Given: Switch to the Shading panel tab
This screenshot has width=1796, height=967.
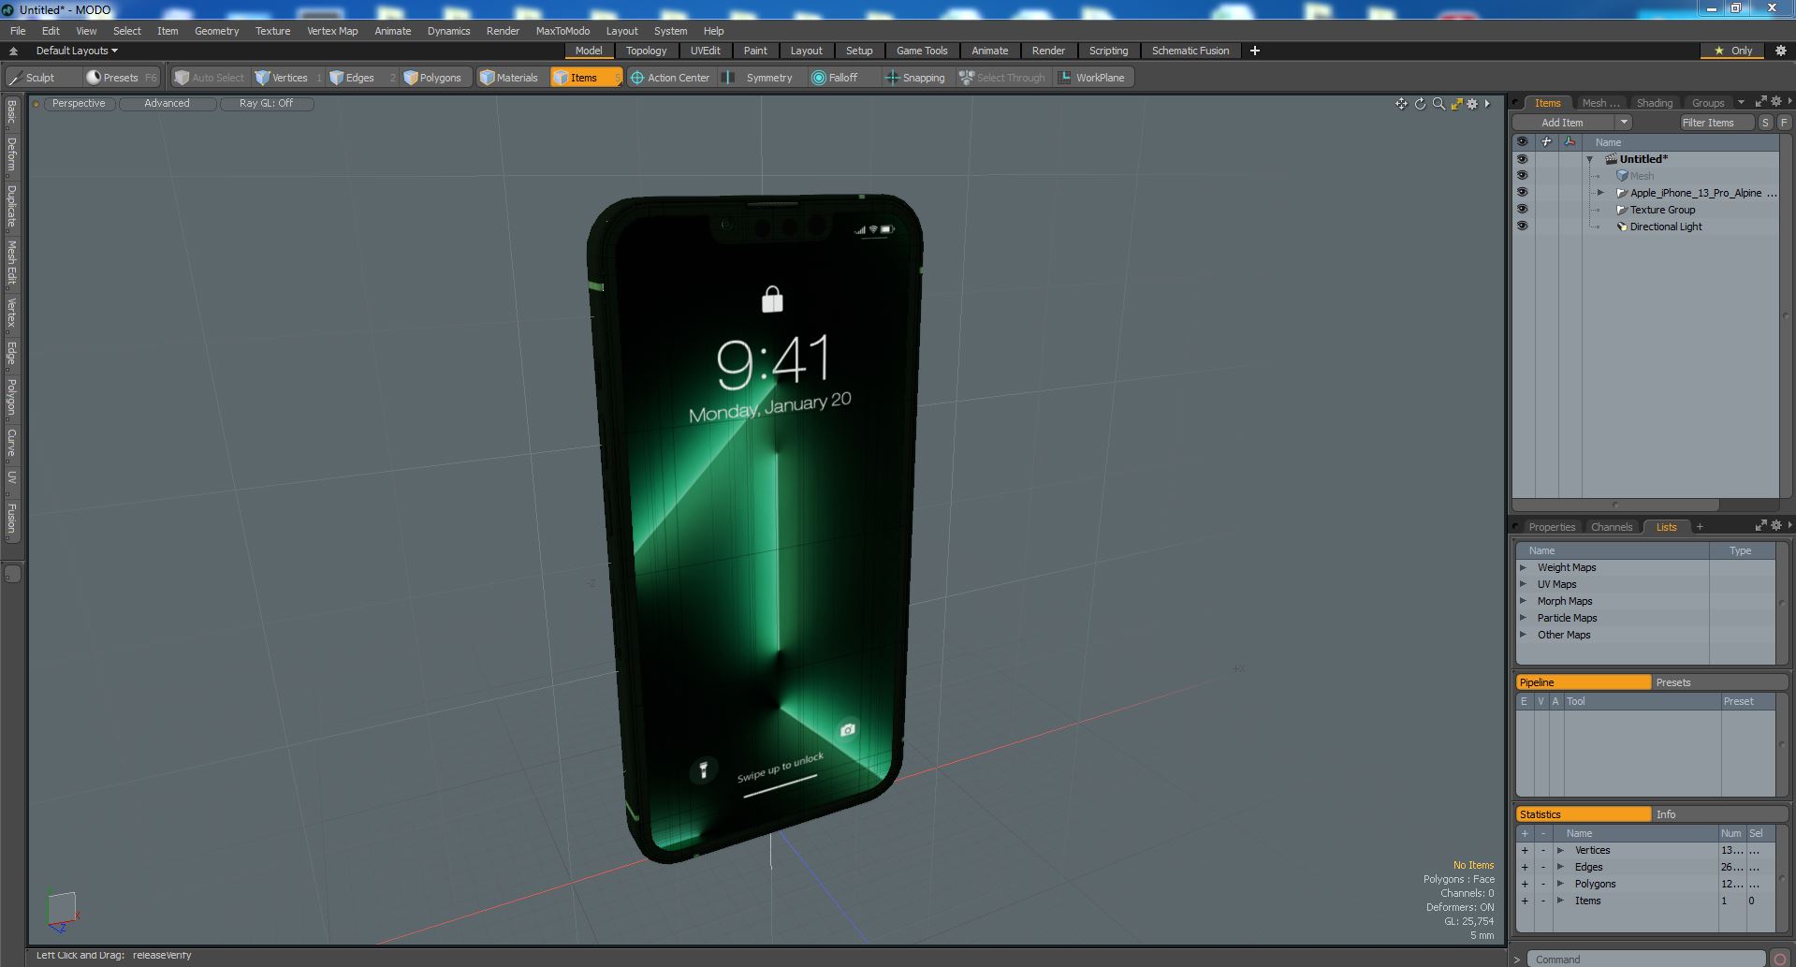Looking at the screenshot, I should 1654,103.
